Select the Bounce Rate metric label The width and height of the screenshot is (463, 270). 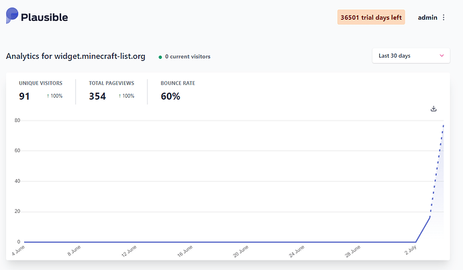pos(178,83)
